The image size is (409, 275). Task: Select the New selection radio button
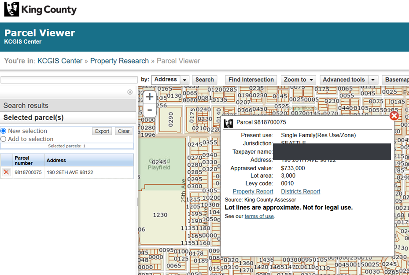pos(4,131)
